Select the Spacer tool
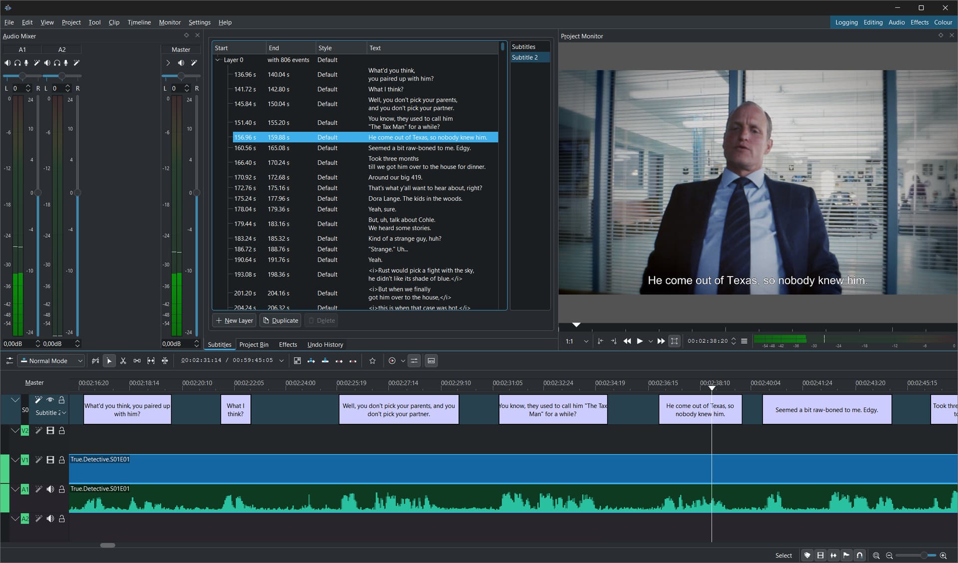Viewport: 958px width, 563px height. (x=137, y=361)
